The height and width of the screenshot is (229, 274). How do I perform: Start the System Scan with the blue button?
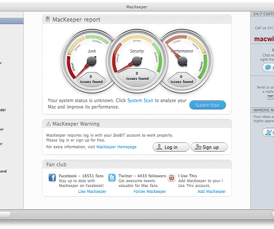click(x=207, y=105)
